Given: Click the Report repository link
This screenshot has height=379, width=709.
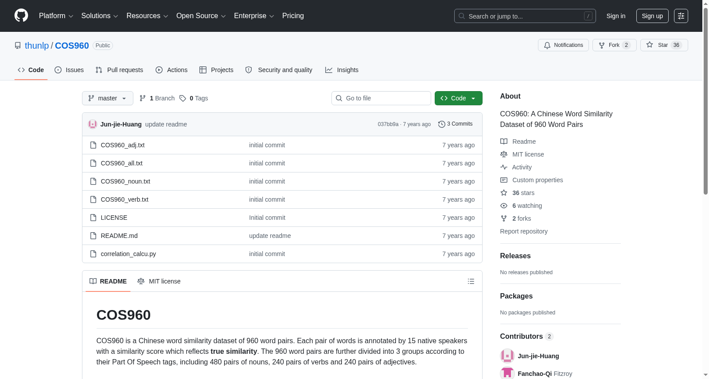Looking at the screenshot, I should (x=524, y=231).
